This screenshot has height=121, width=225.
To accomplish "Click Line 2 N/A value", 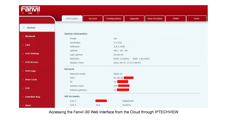I will [98, 105].
